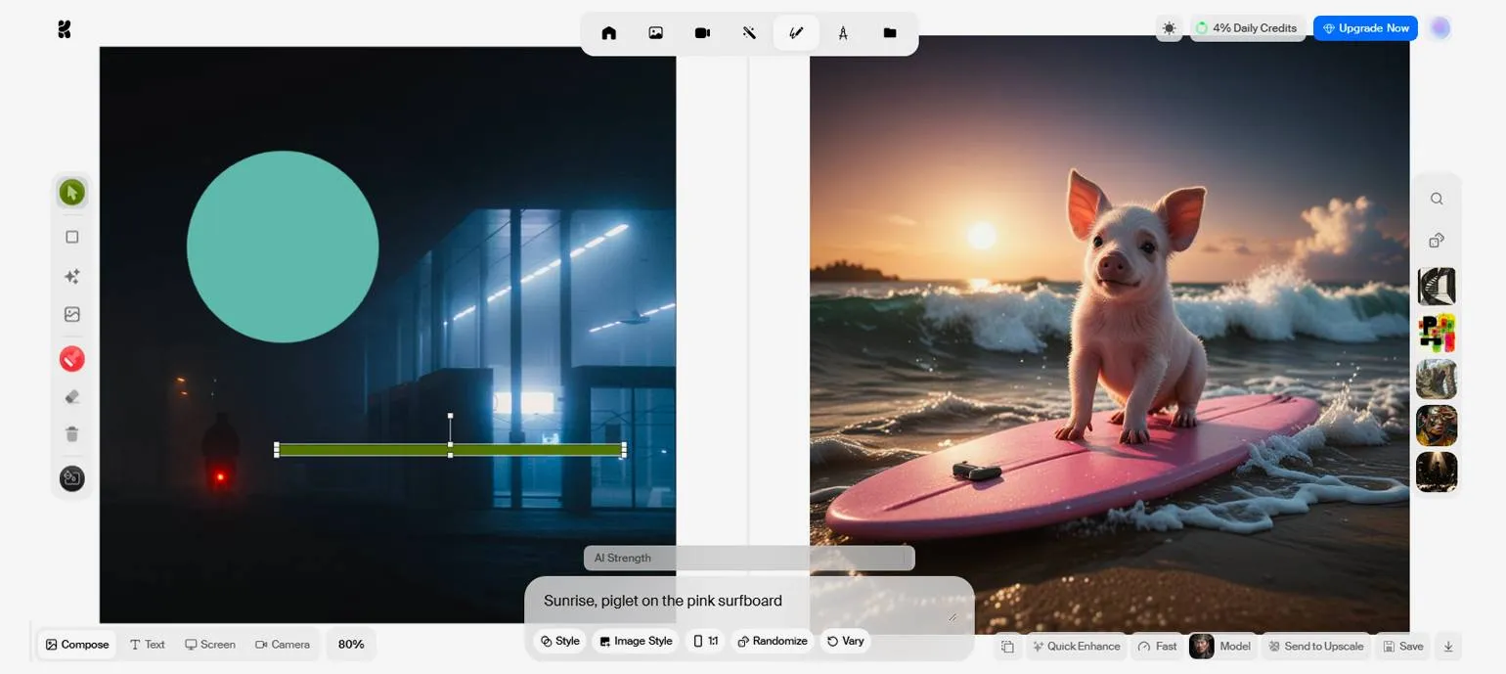Toggle Quick Enhance option
This screenshot has width=1506, height=674.
[1075, 646]
